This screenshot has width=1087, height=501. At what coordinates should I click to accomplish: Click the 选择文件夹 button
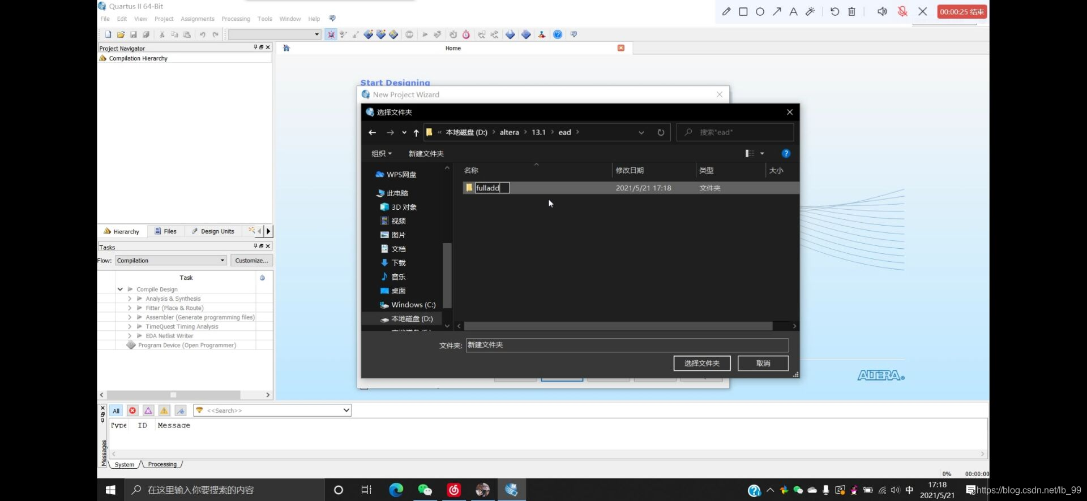click(x=702, y=363)
